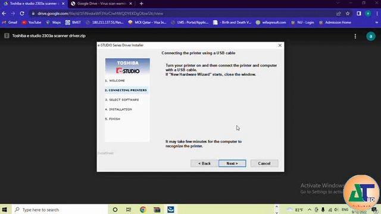
Task: Select the Welcome step in installer sidebar
Action: click(x=115, y=81)
